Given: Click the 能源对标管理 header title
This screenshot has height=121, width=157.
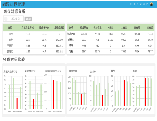Looking at the screenshot, I should coord(14,4).
